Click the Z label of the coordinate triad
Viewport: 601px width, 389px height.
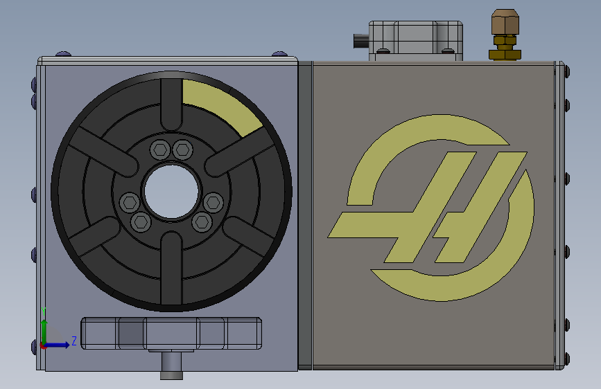[74, 341]
